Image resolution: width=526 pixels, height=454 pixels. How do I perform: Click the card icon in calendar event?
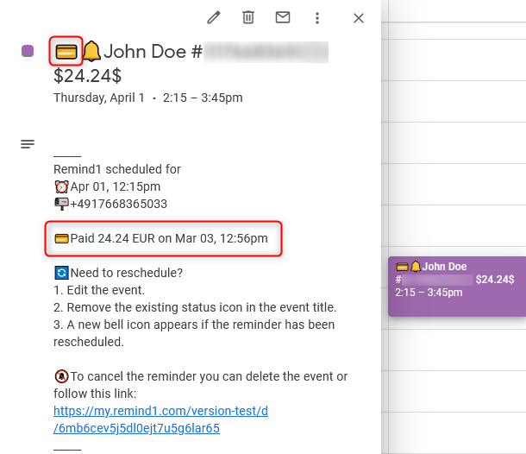402,267
